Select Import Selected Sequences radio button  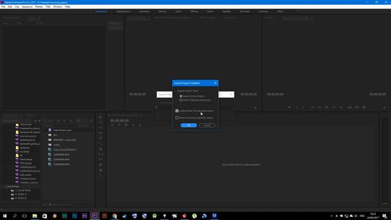click(x=181, y=100)
